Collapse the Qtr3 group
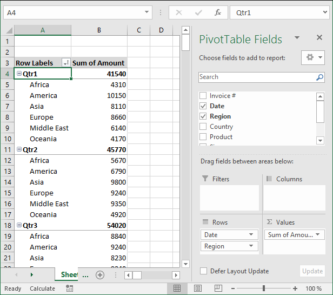This screenshot has width=333, height=295. pyautogui.click(x=19, y=225)
